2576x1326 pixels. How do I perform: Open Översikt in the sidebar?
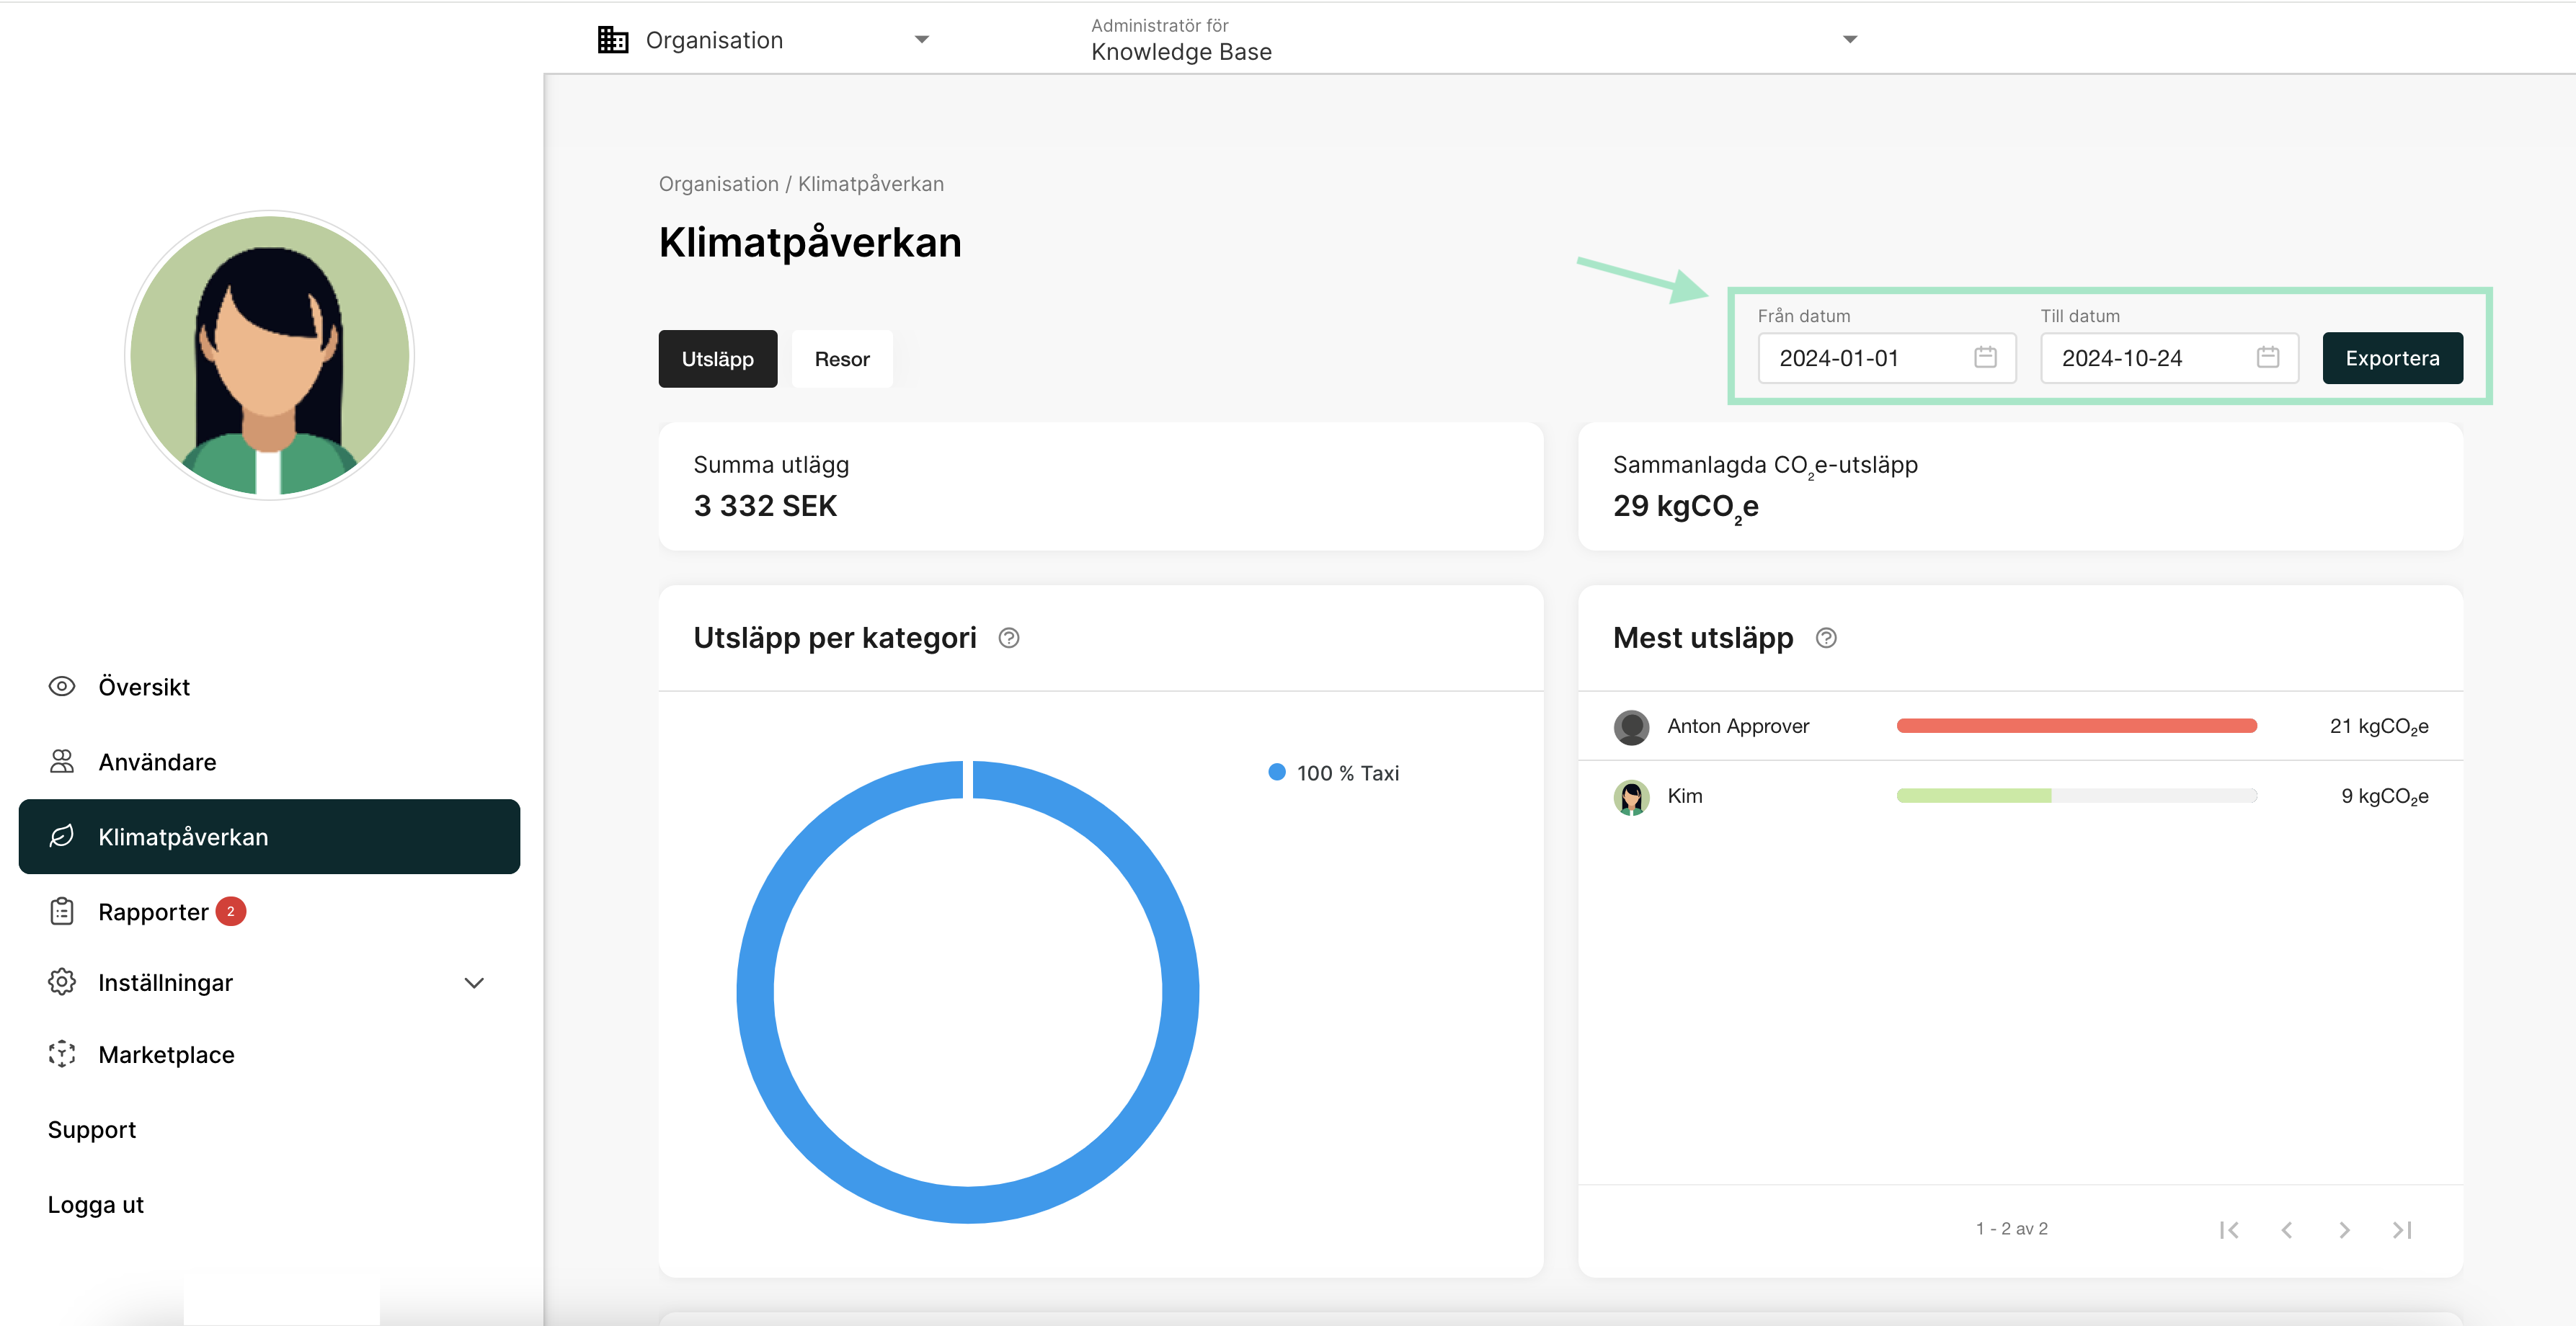[269, 686]
